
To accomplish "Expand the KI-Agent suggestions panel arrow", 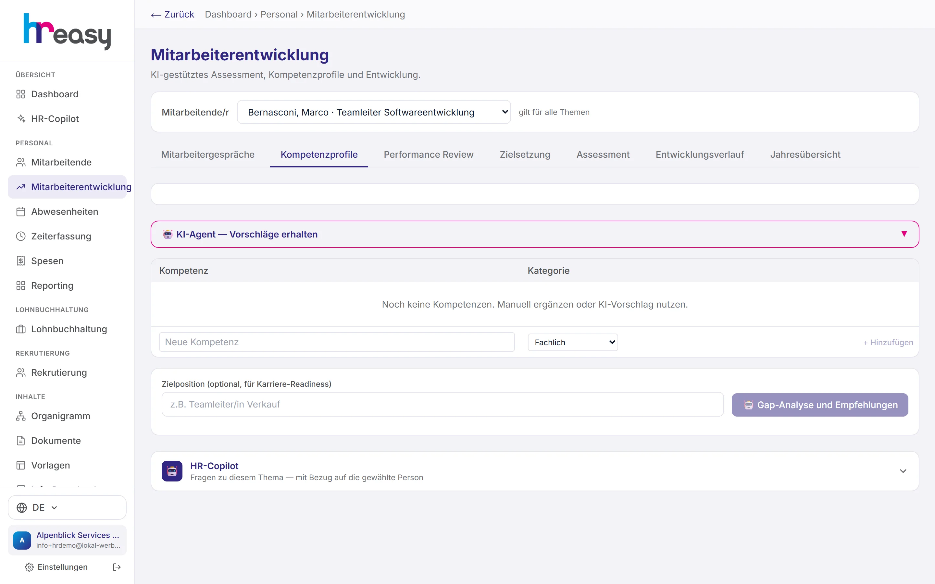I will [904, 234].
